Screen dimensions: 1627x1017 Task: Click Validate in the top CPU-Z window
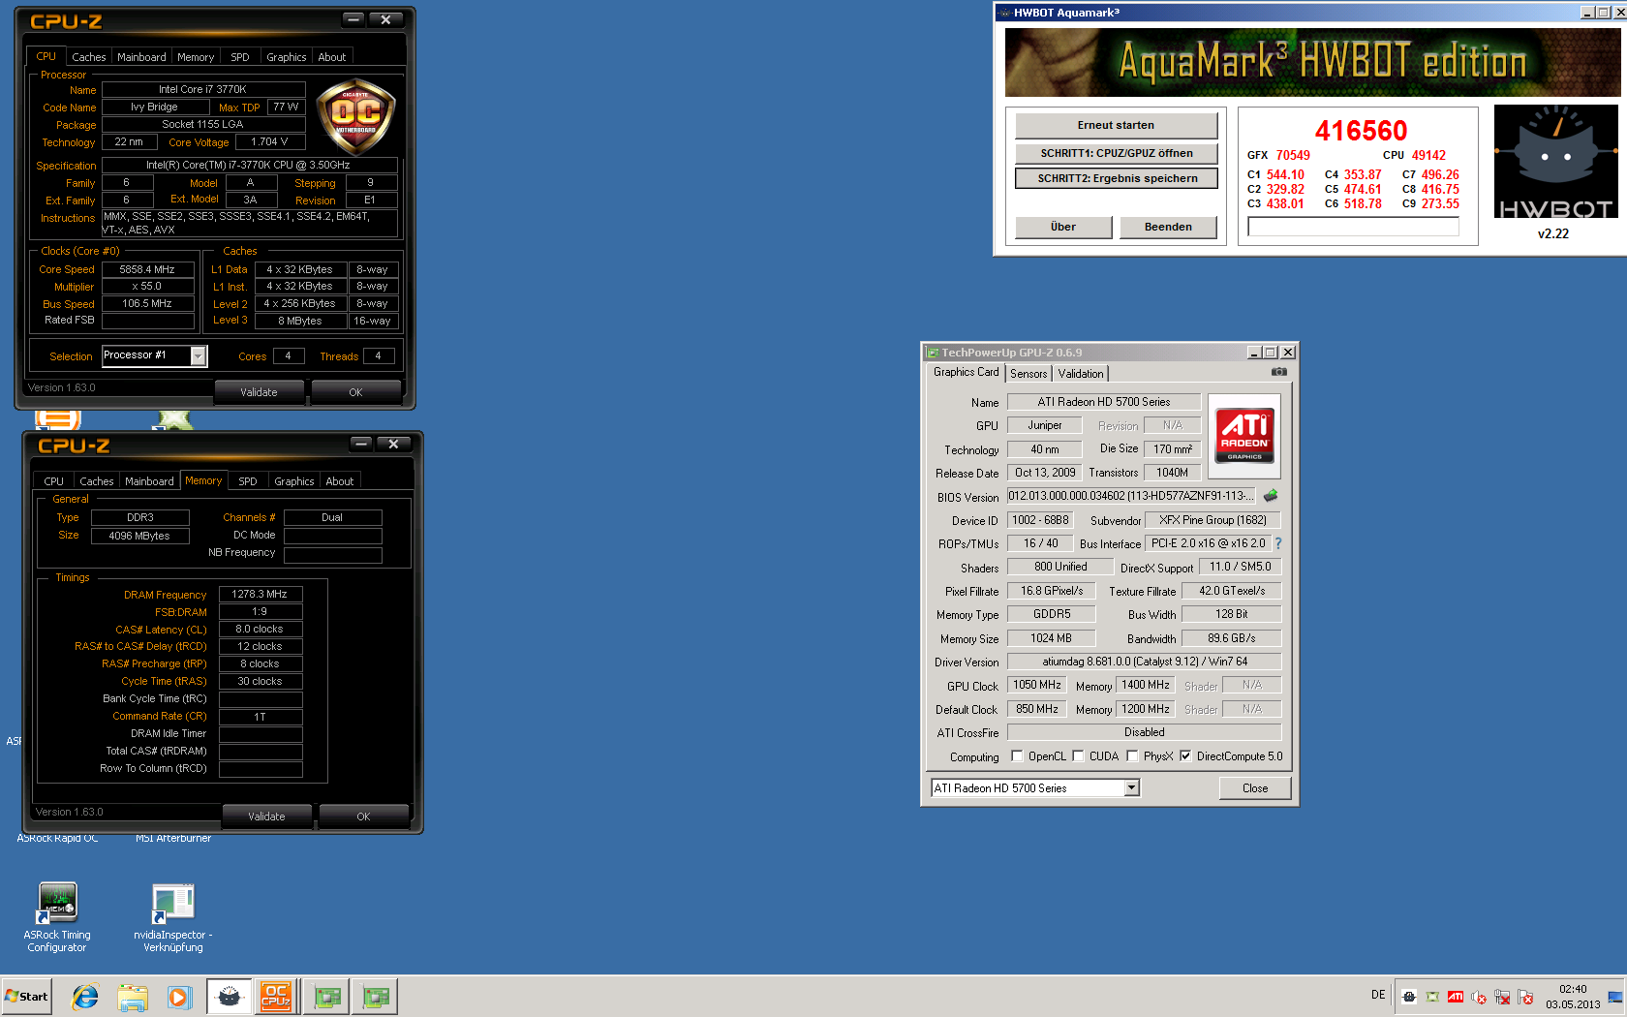coord(259,392)
